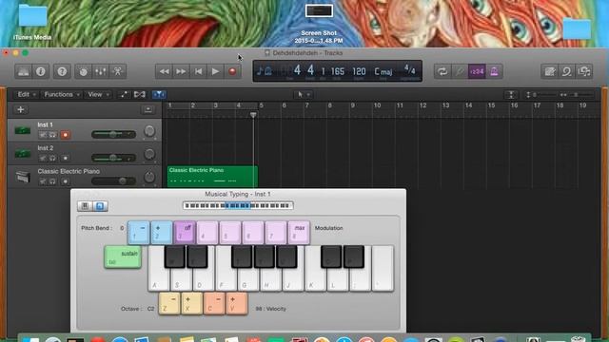Disable record enable on Inst 1

pos(66,135)
